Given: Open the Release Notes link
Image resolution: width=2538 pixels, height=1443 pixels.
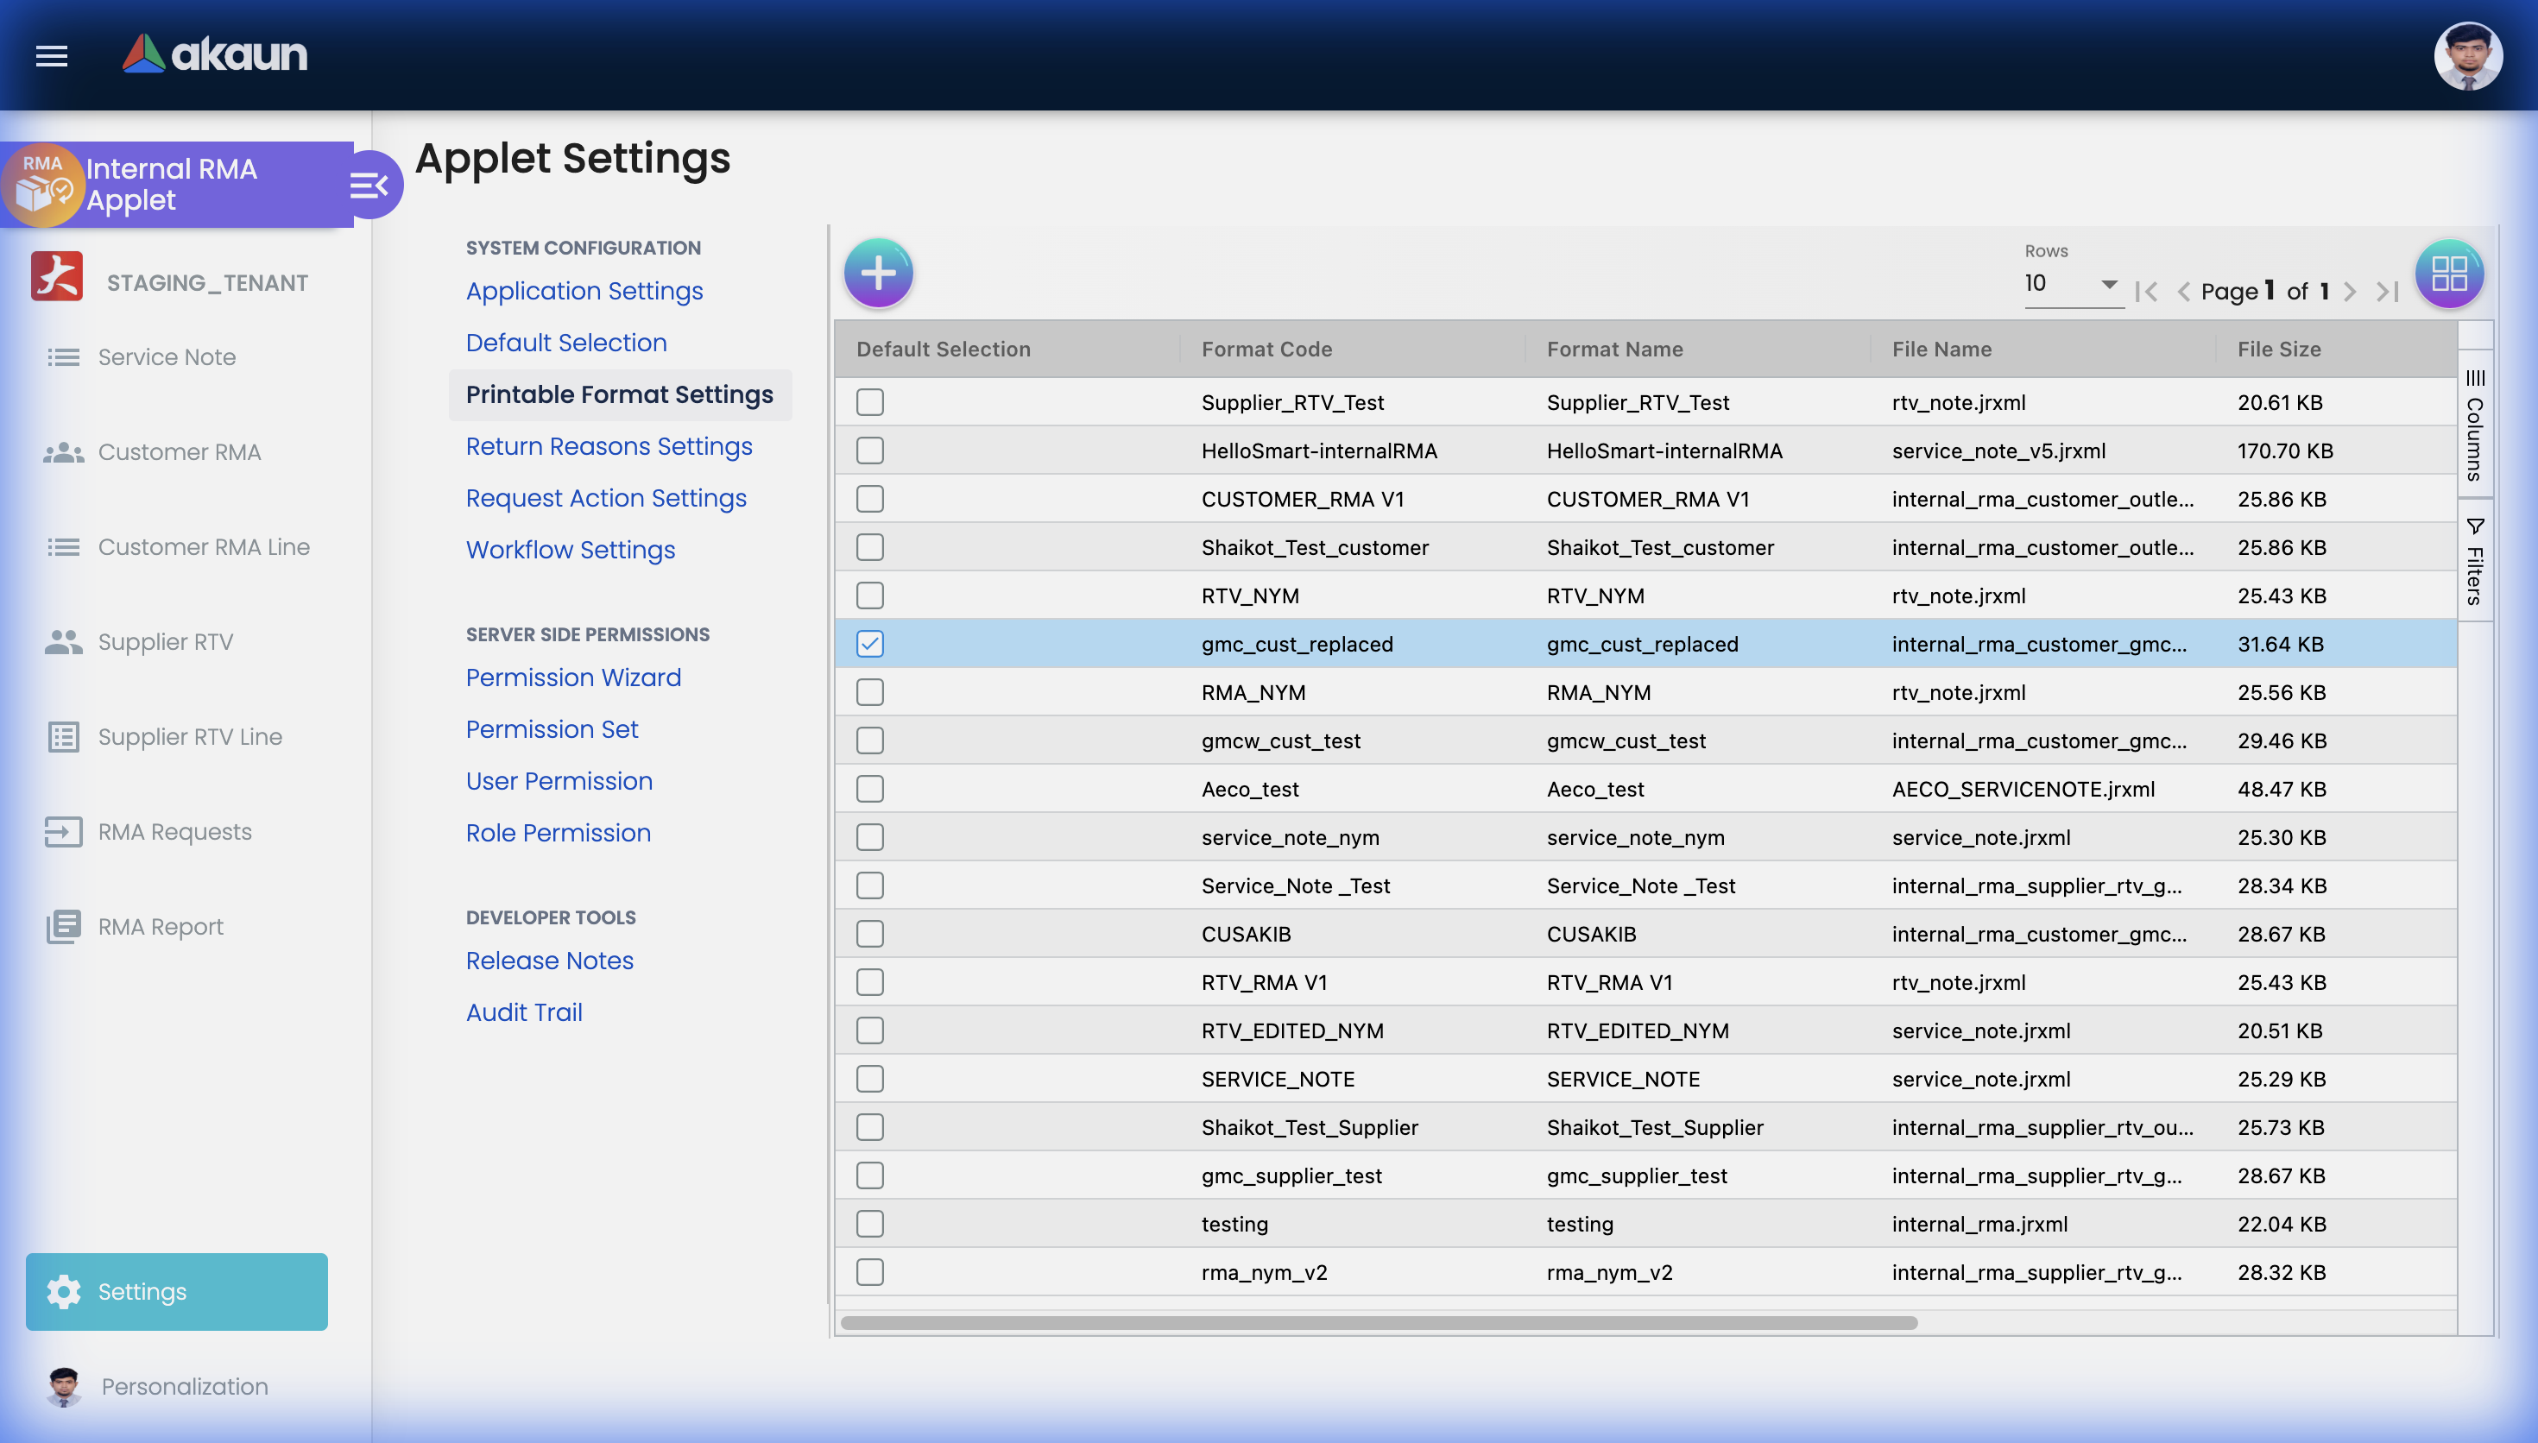Looking at the screenshot, I should point(549,961).
